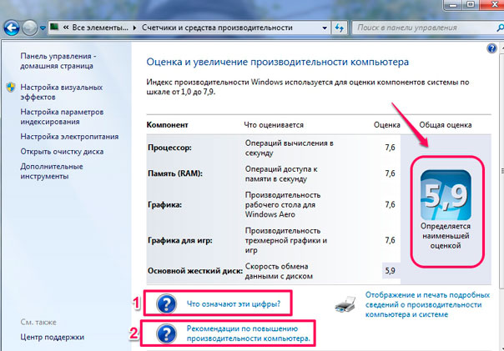The image size is (504, 351).
Task: Click the Control Panel icon in address bar
Action: 54,27
